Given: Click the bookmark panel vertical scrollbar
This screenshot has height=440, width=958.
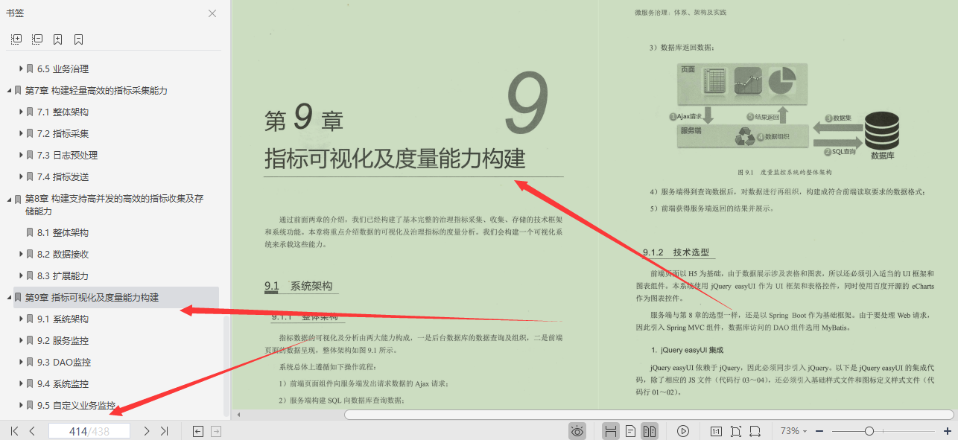Looking at the screenshot, I should 226,366.
